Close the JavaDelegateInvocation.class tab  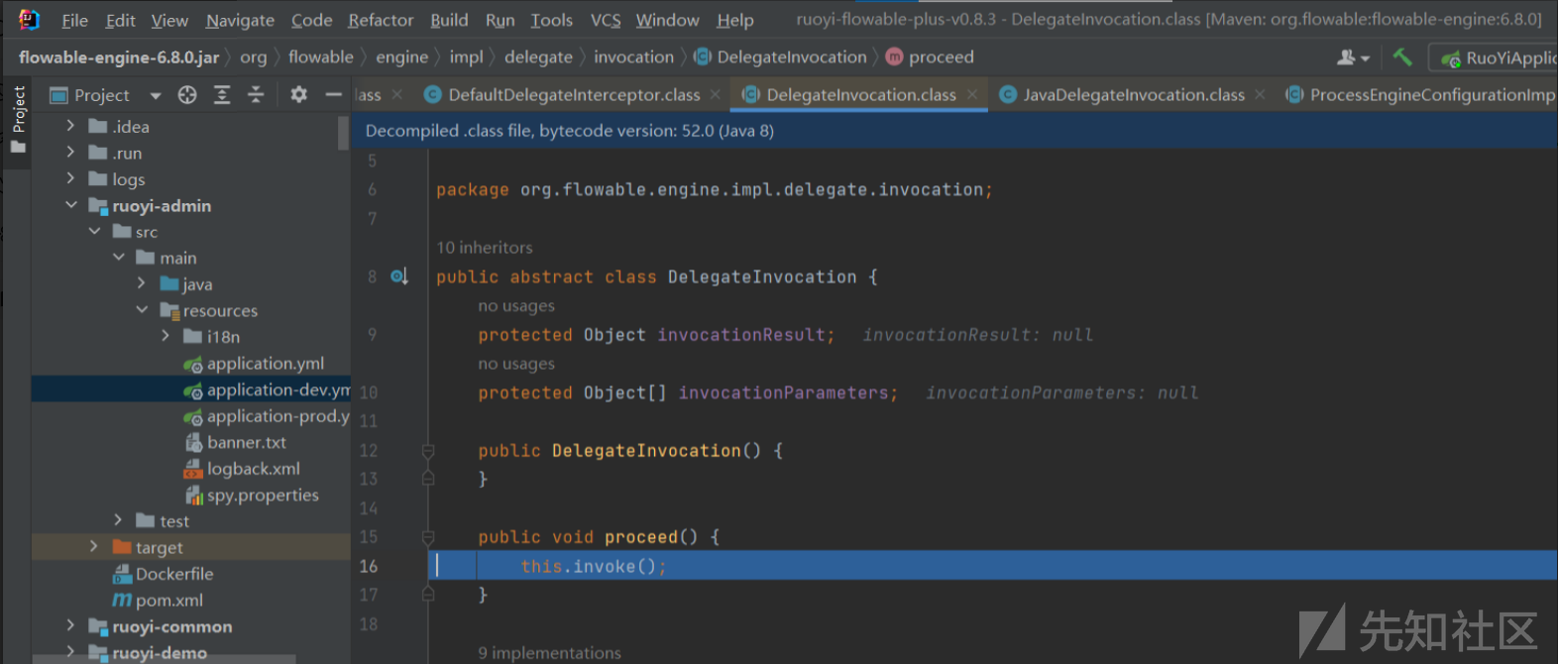[1260, 95]
